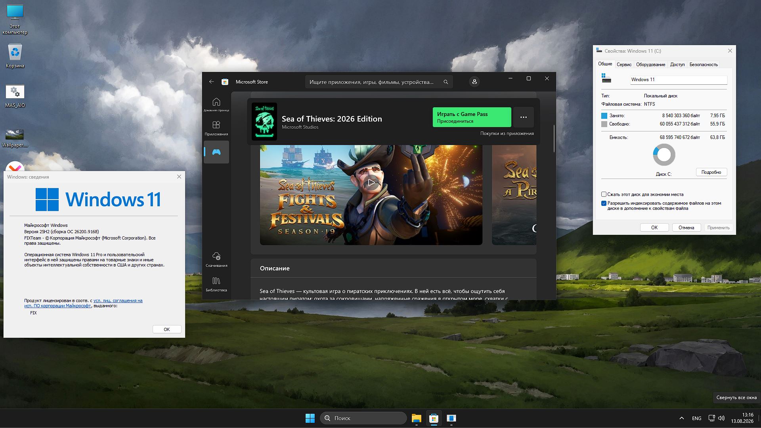Click OK in drive Properties dialog
The height and width of the screenshot is (428, 761).
(654, 228)
